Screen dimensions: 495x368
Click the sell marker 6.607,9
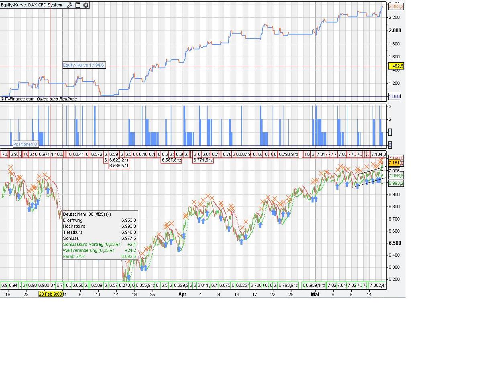[243, 154]
